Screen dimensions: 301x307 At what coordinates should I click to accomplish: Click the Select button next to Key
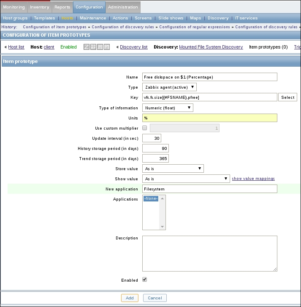[287, 98]
